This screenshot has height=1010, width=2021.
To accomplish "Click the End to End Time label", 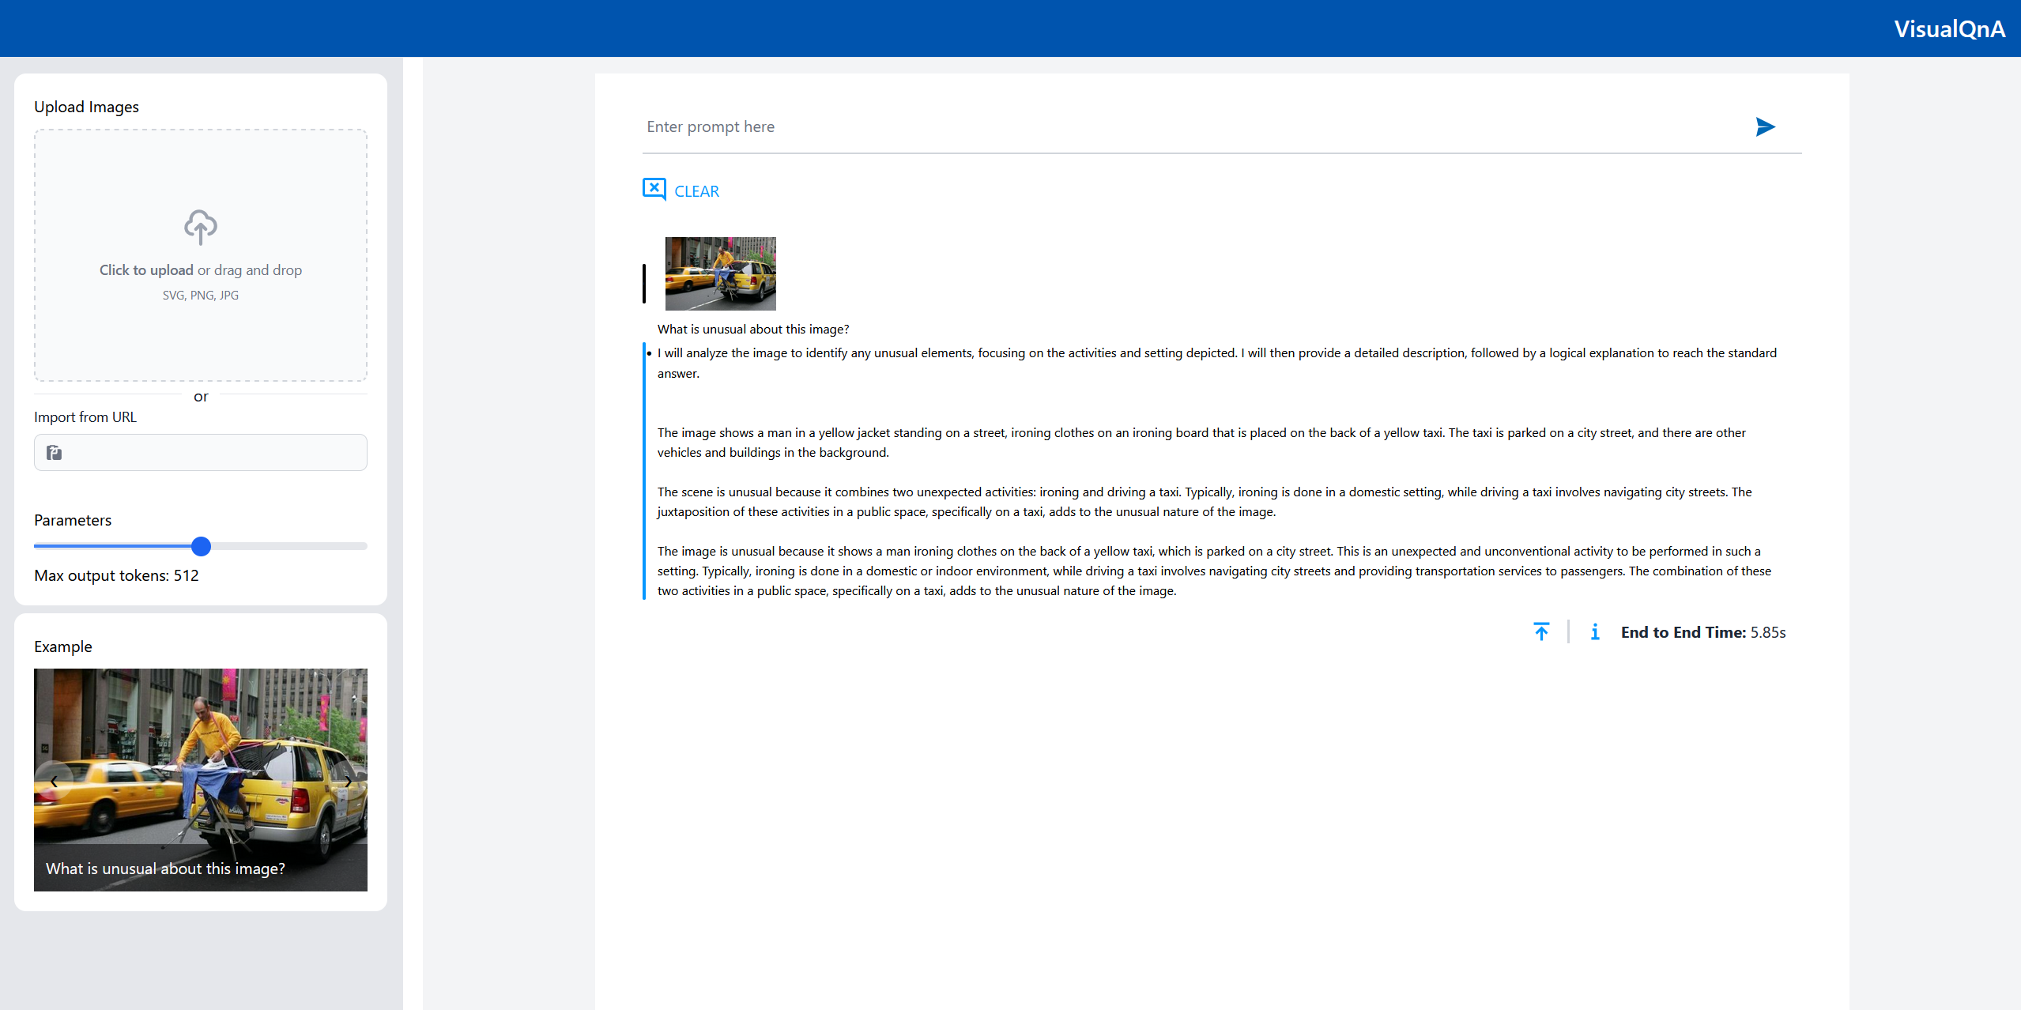I will (x=1683, y=632).
